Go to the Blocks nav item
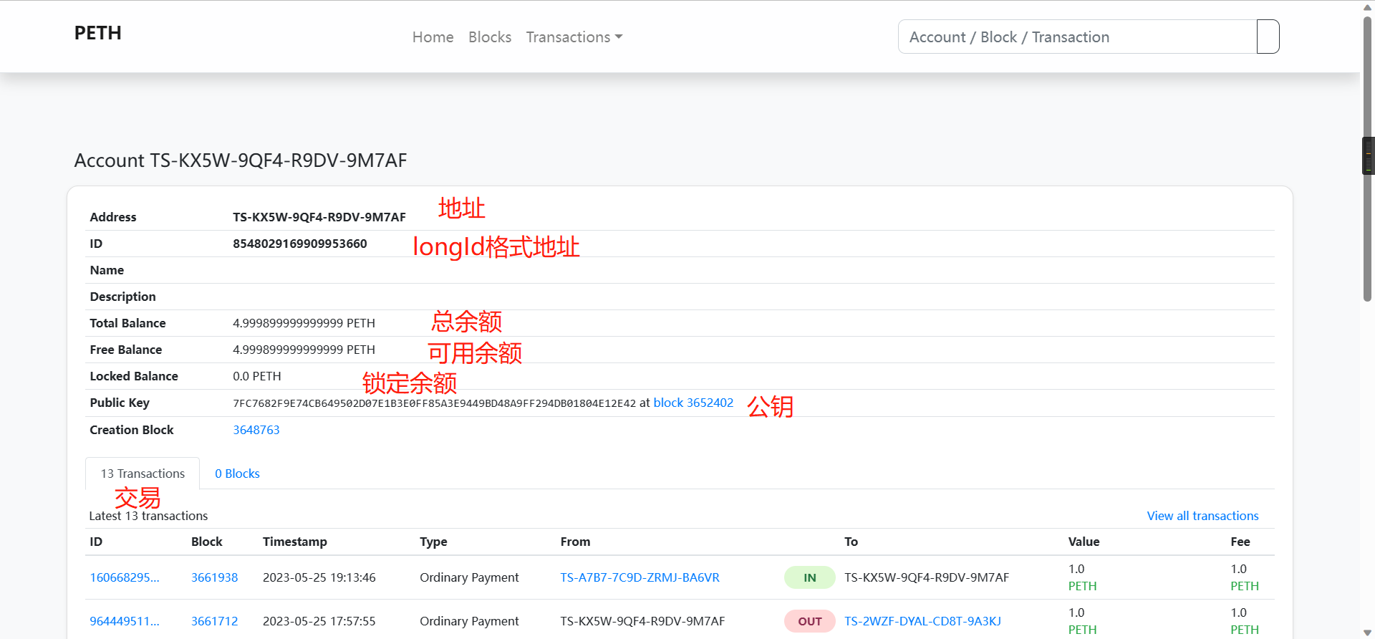Viewport: 1375px width, 639px height. coord(490,37)
